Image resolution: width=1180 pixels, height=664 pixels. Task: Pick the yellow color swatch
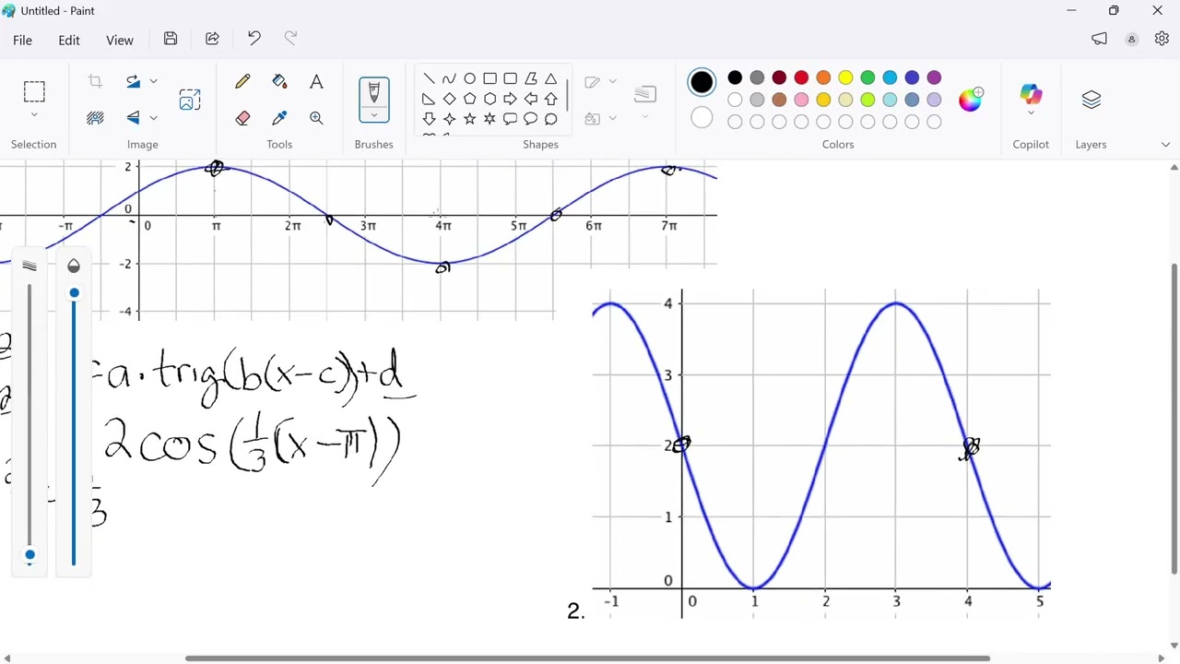pos(845,77)
